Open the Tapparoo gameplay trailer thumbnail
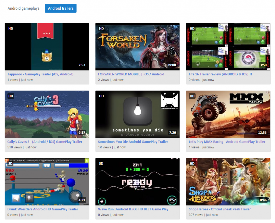The image size is (275, 223). coord(47,47)
